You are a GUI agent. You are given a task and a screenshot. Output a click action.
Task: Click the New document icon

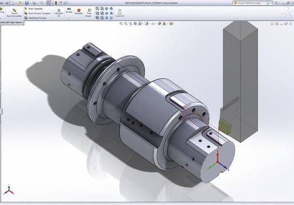click(12, 3)
